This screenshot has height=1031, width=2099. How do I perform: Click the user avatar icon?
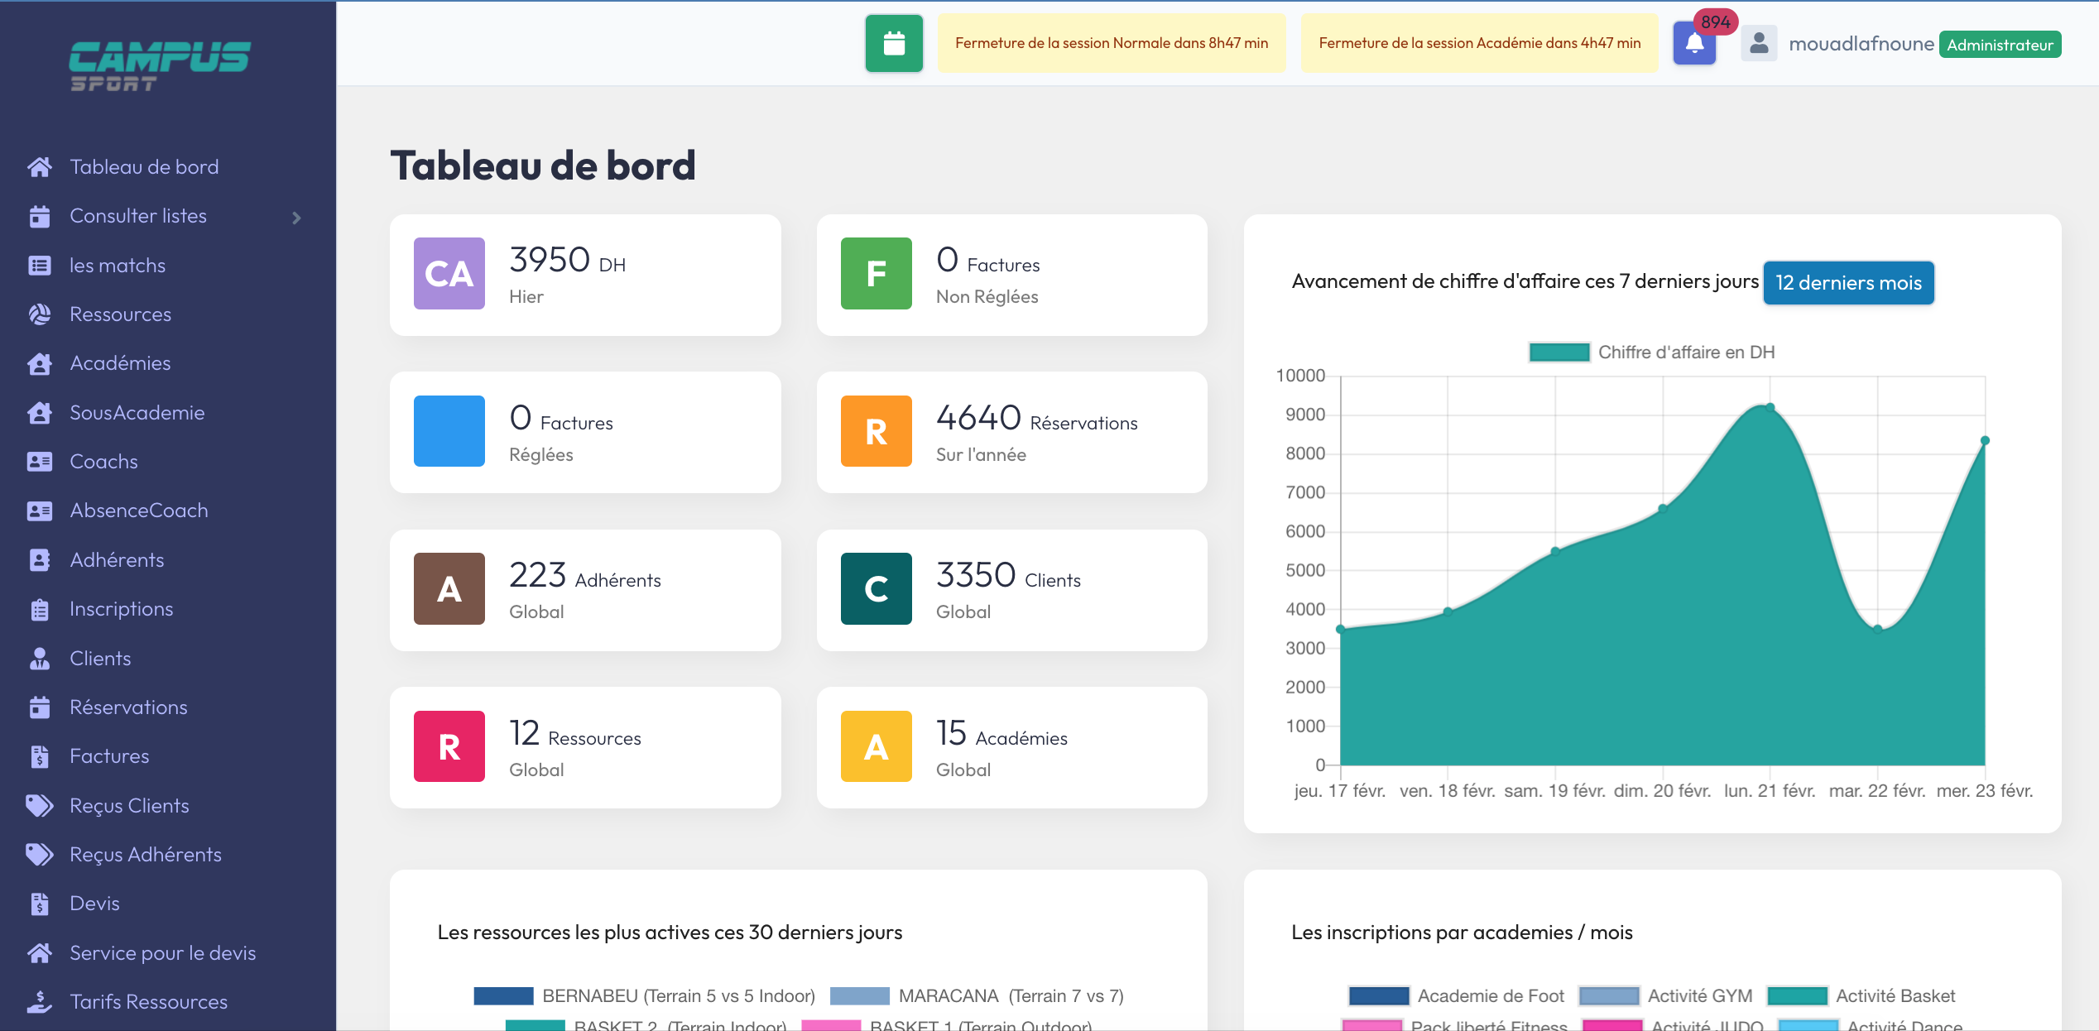point(1759,43)
